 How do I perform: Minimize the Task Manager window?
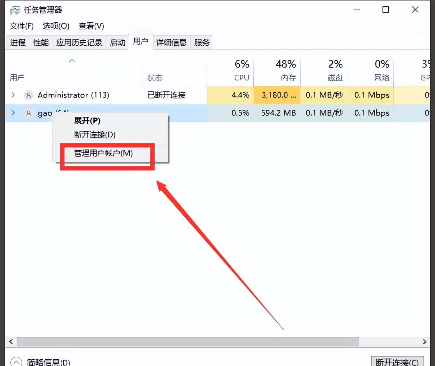(357, 10)
